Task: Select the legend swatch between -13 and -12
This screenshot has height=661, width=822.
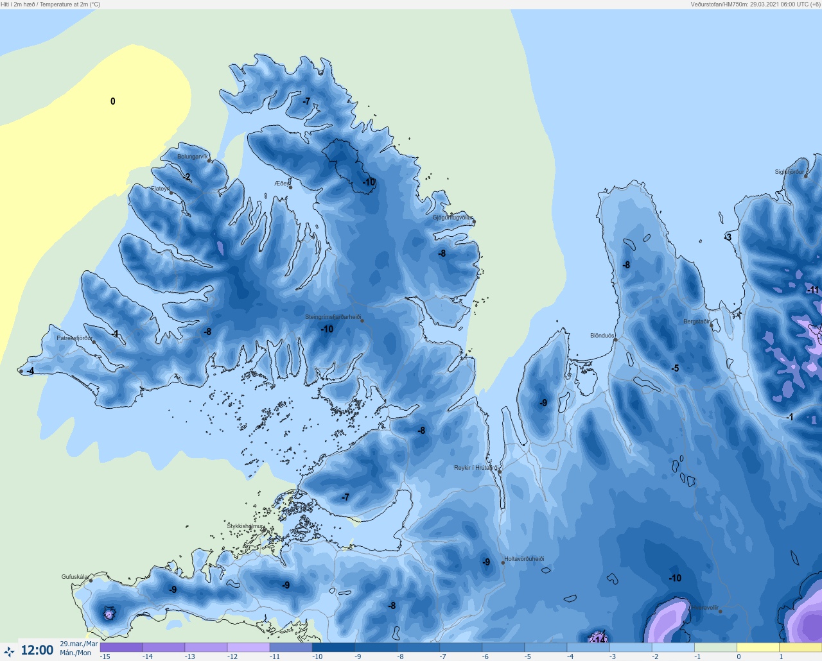Action: [206, 648]
